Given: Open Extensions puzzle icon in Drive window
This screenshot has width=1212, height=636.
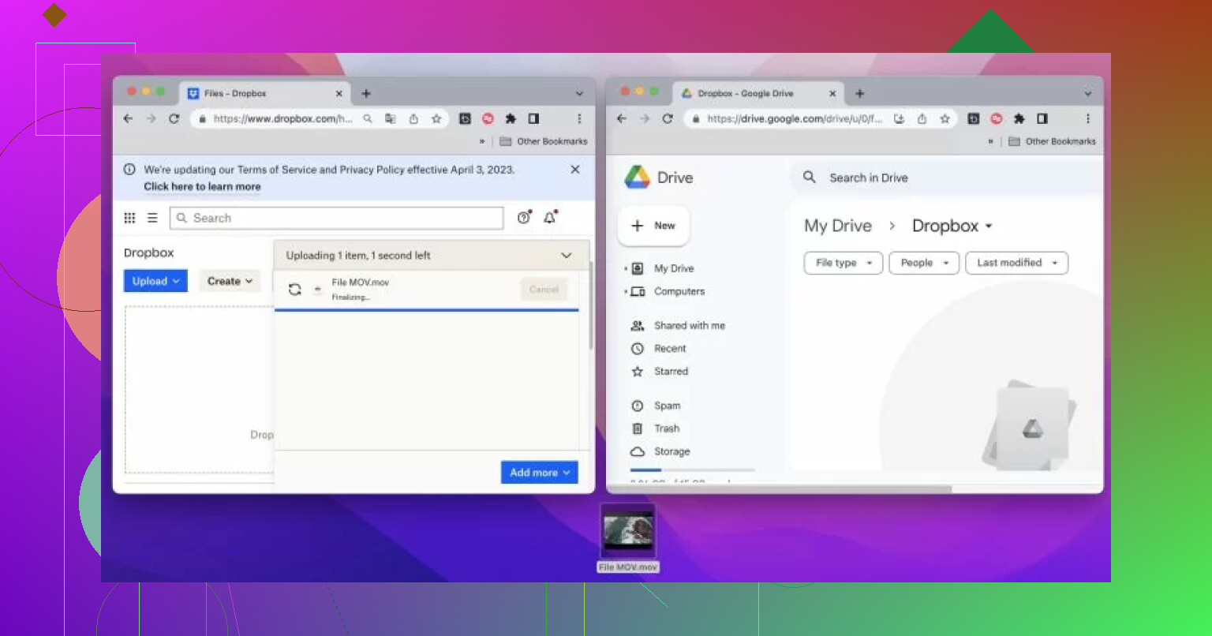Looking at the screenshot, I should 1019,118.
